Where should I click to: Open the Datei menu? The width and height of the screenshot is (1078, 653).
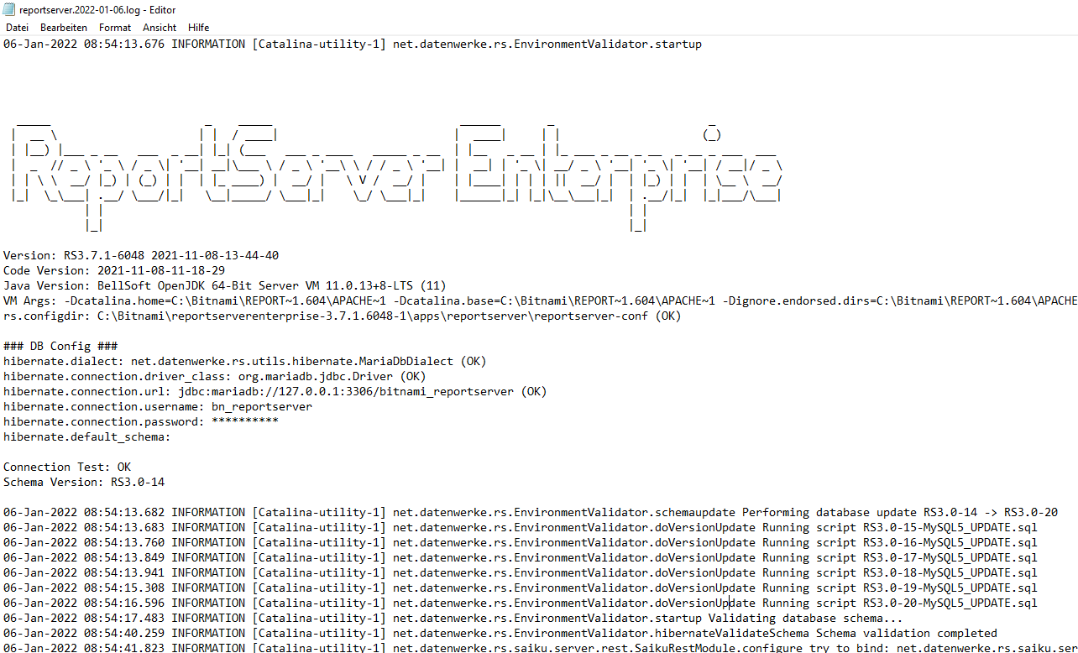click(x=17, y=28)
